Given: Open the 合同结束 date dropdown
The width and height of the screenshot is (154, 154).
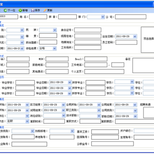Looking at the screenshot, I should click(x=135, y=105).
